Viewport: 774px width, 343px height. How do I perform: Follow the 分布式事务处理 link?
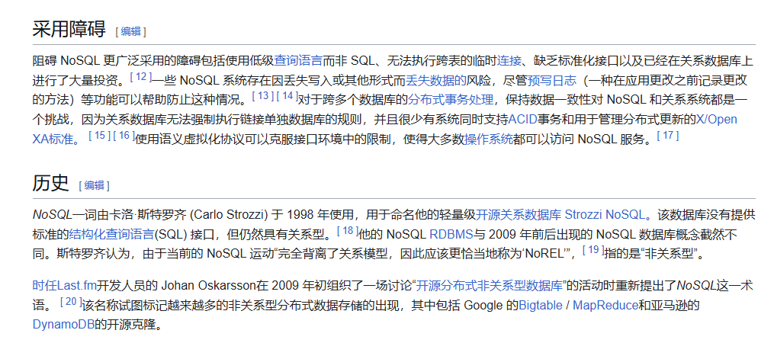coord(451,100)
